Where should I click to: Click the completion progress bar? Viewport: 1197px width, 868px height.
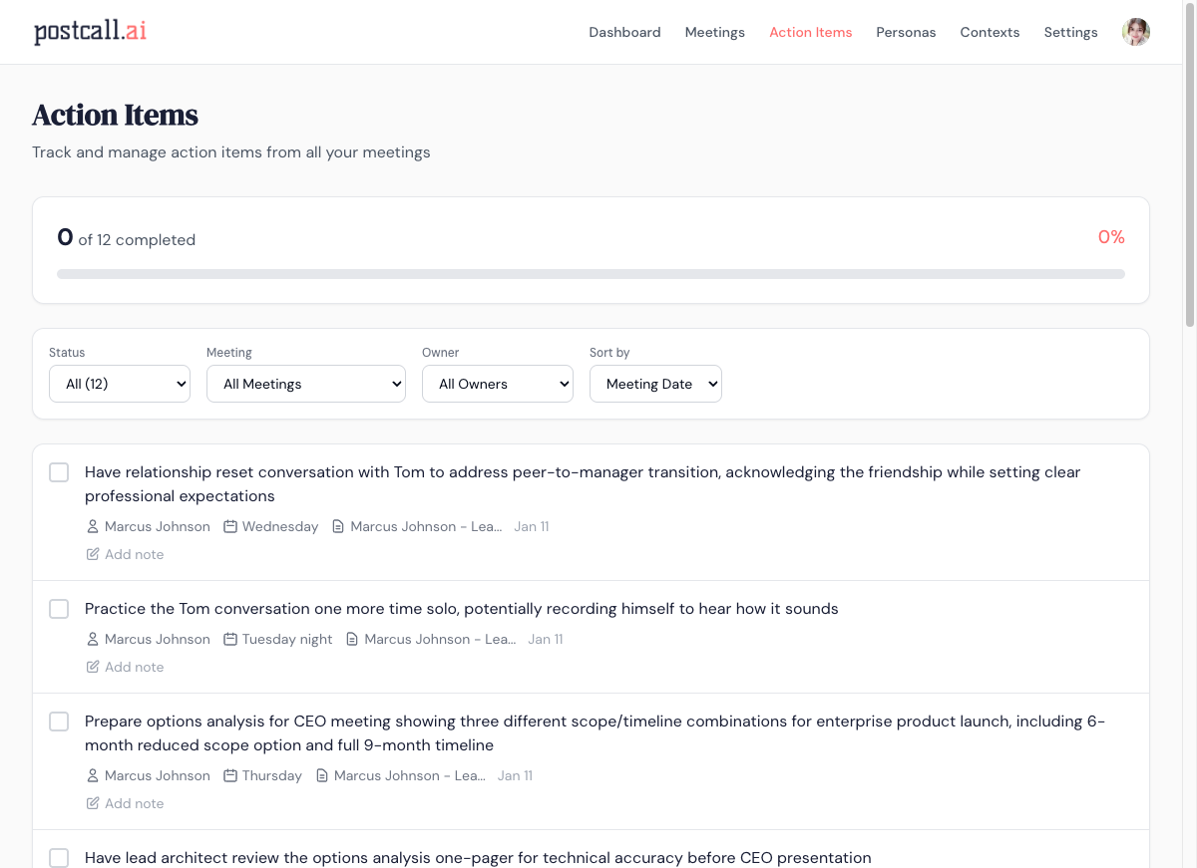(591, 273)
